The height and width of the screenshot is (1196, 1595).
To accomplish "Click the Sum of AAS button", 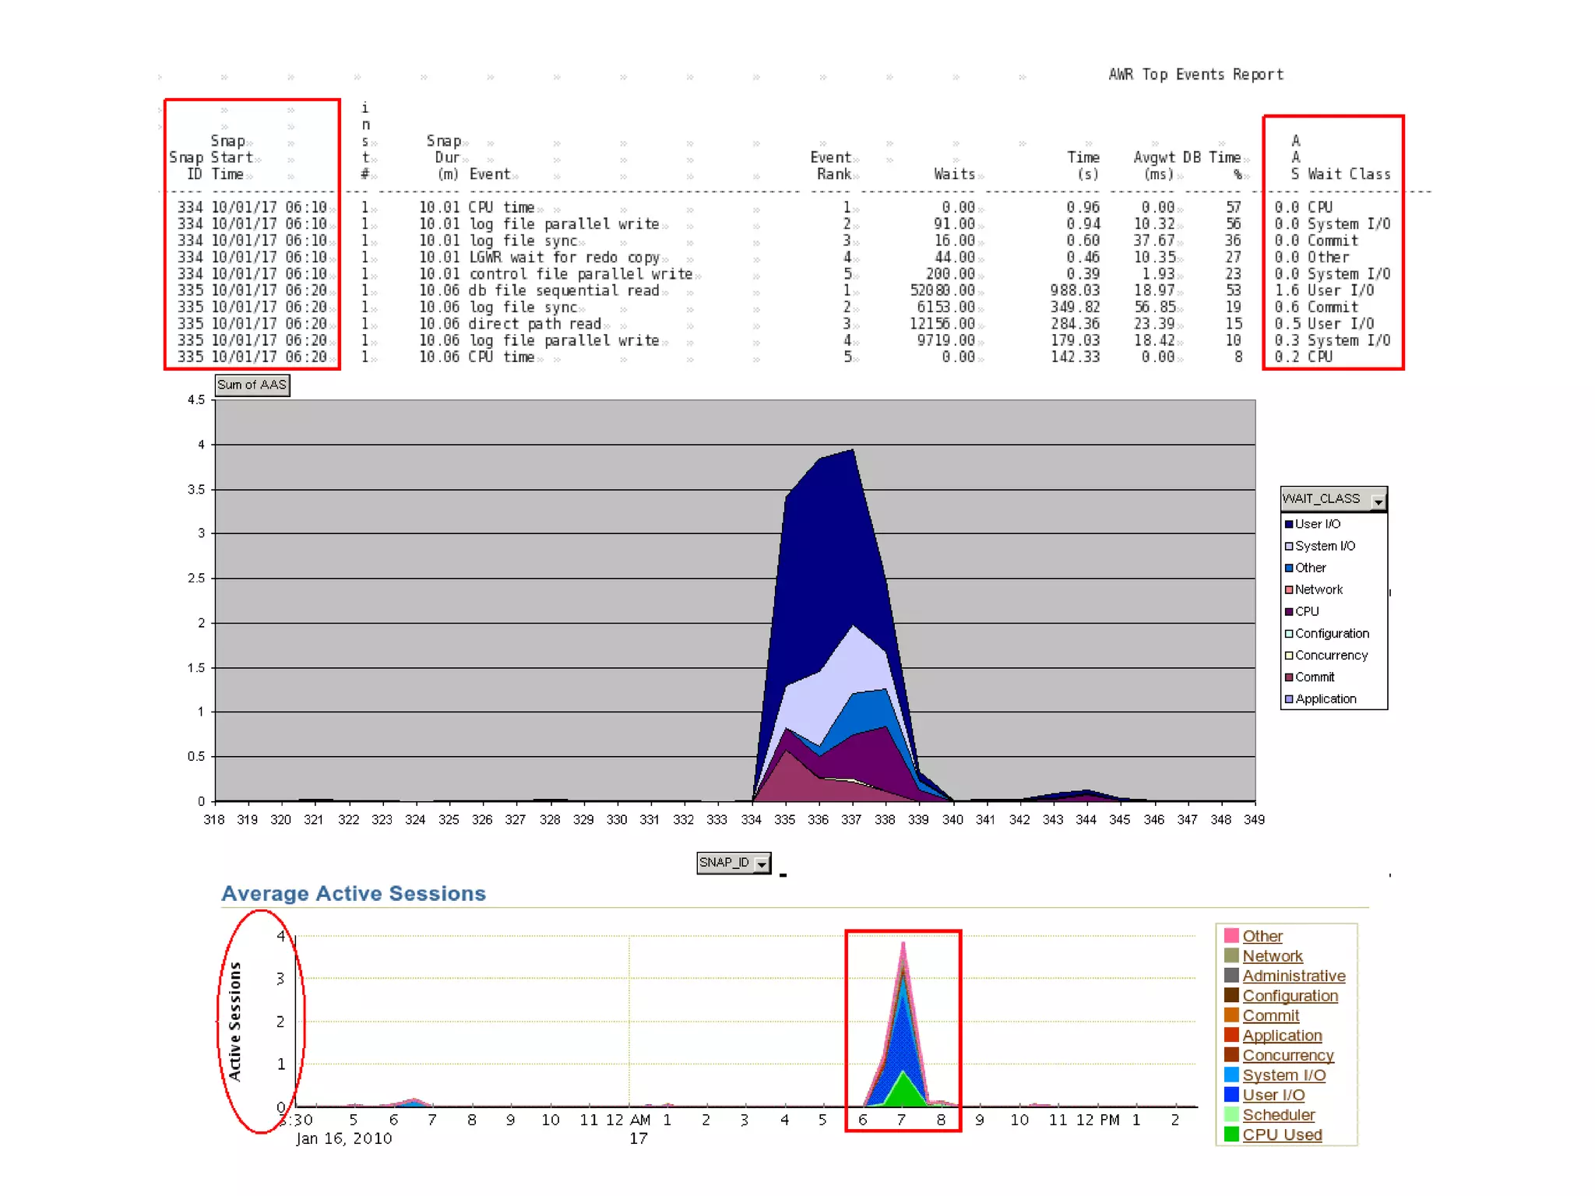I will pos(252,385).
